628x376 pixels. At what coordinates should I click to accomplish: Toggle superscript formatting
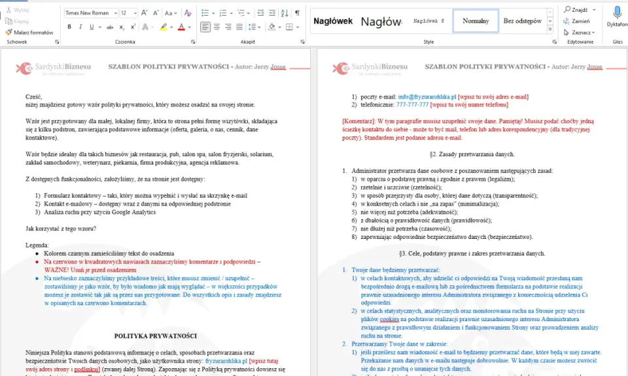pyautogui.click(x=133, y=27)
